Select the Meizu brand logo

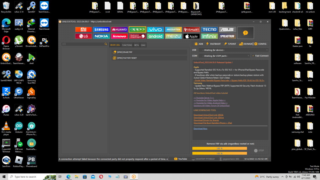[173, 36]
